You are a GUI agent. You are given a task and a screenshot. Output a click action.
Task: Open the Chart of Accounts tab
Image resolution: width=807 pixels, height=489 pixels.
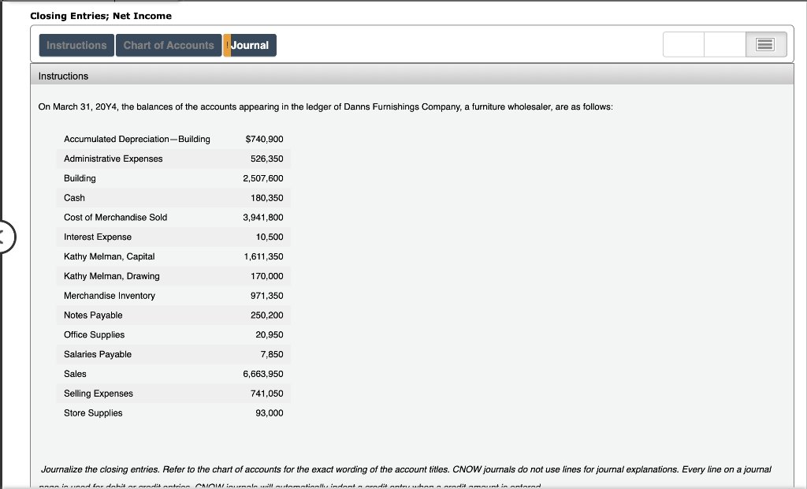coord(169,45)
